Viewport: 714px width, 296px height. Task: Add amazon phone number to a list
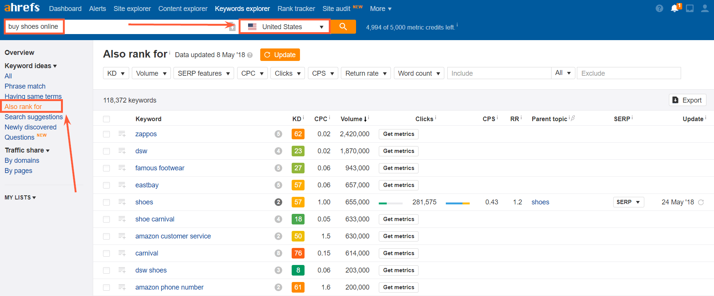coord(122,287)
